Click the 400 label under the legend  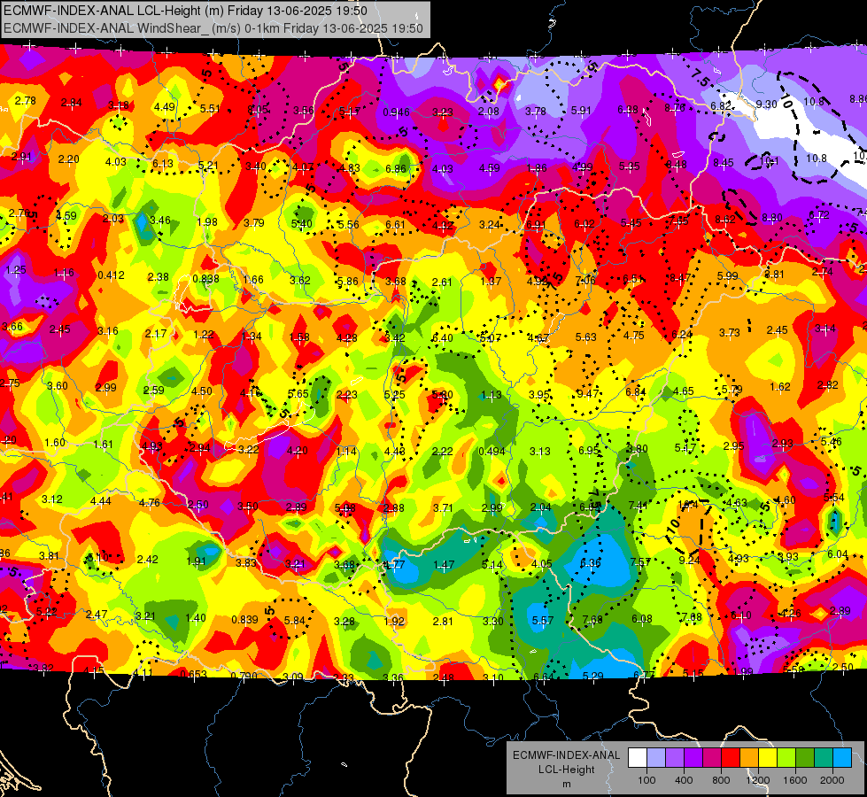684,780
